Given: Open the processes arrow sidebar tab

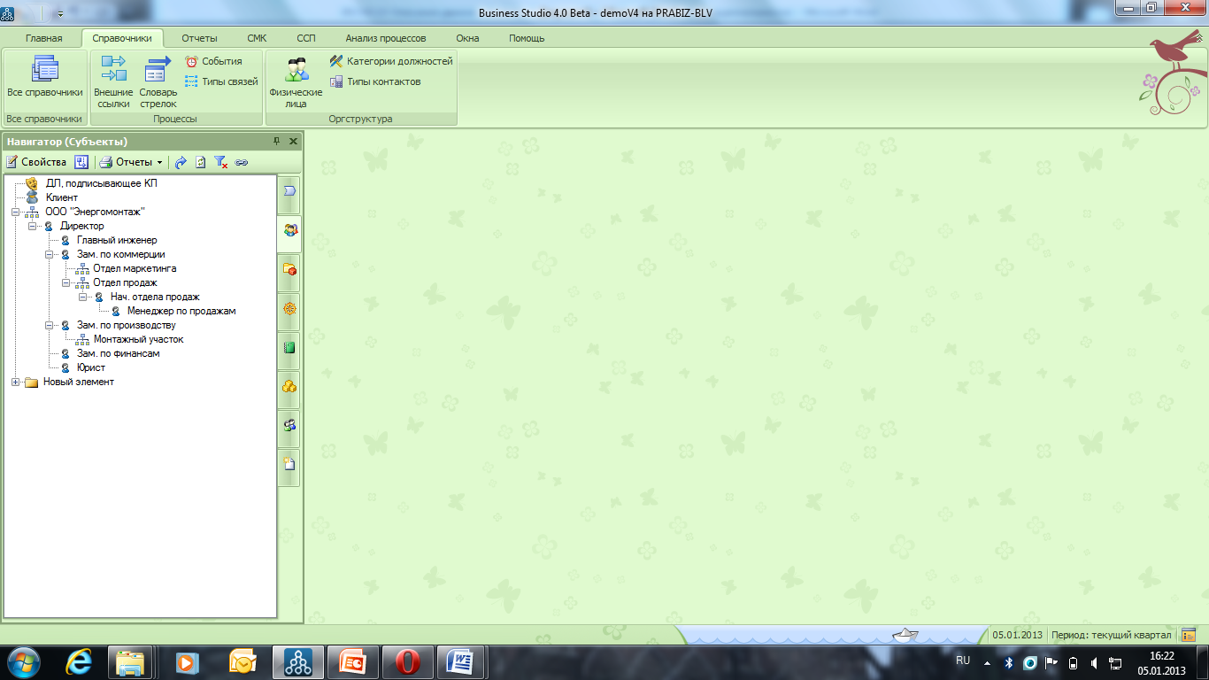Looking at the screenshot, I should [x=289, y=191].
